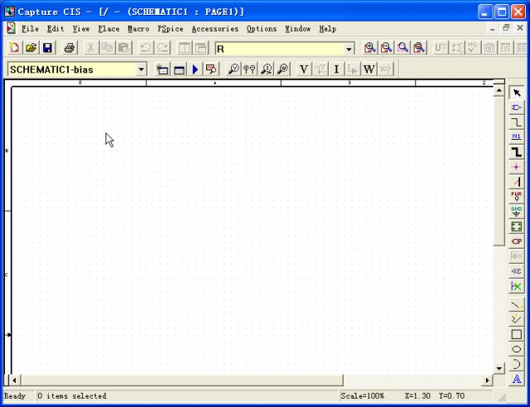Select the Place Line drawing tool
Screen dimensions: 530x407
pos(517,304)
